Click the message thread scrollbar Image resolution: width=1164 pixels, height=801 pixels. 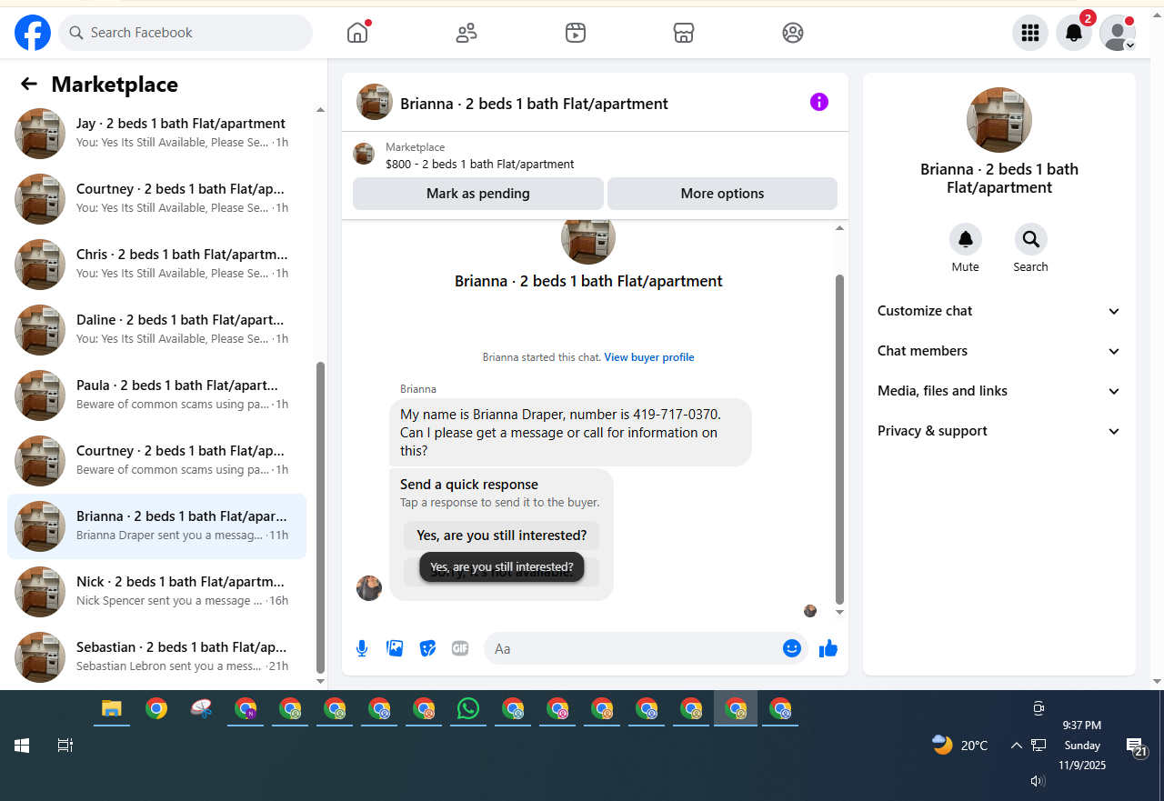(x=839, y=439)
